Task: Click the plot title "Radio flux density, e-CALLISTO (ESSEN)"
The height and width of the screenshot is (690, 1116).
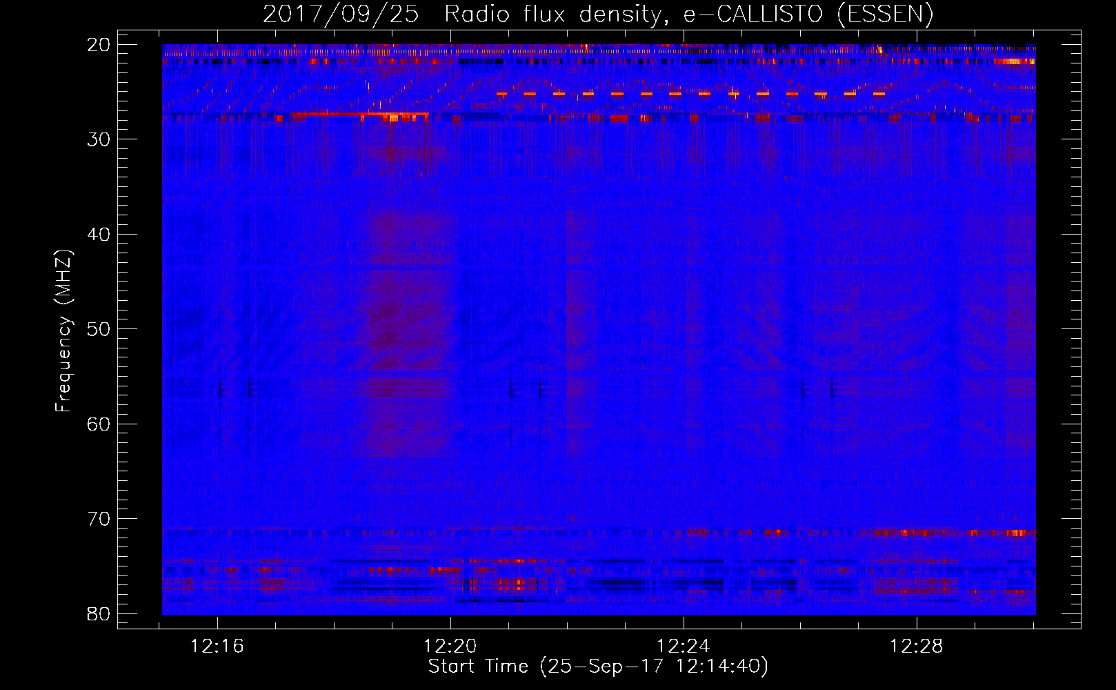Action: click(x=688, y=14)
